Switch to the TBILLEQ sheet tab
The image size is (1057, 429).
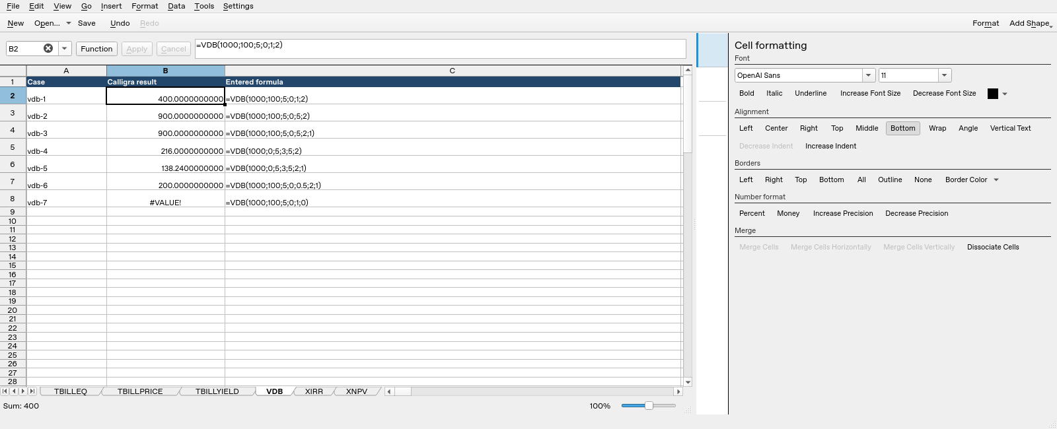coord(71,391)
